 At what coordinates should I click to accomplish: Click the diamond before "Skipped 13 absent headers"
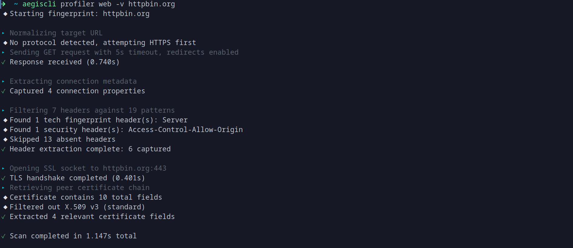[x=5, y=140]
